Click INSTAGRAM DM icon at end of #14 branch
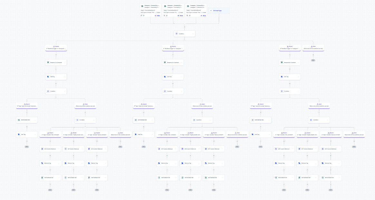This screenshot has height=200, width=375. pos(182,177)
